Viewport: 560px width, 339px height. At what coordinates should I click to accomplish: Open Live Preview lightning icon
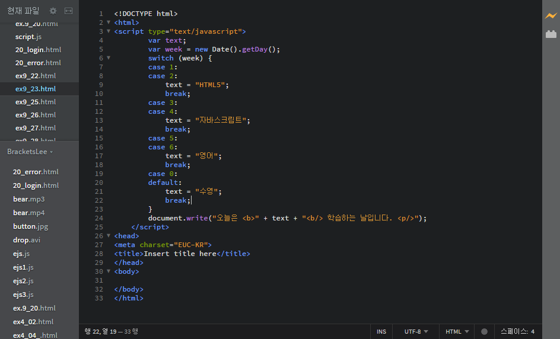tap(551, 15)
